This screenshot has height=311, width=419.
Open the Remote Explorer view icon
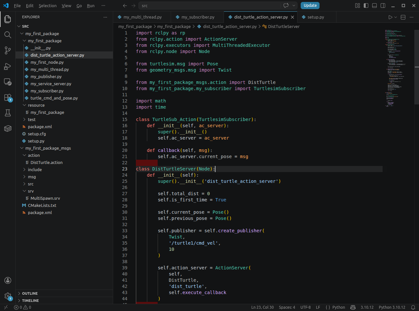tap(7, 82)
